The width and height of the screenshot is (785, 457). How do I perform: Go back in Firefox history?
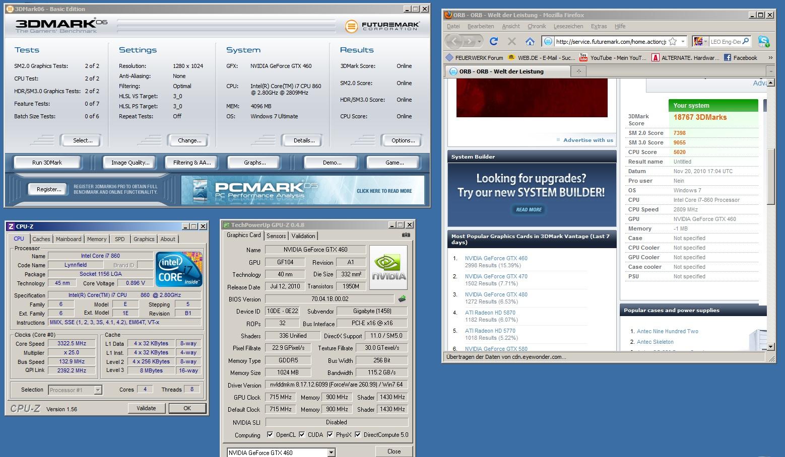point(454,41)
